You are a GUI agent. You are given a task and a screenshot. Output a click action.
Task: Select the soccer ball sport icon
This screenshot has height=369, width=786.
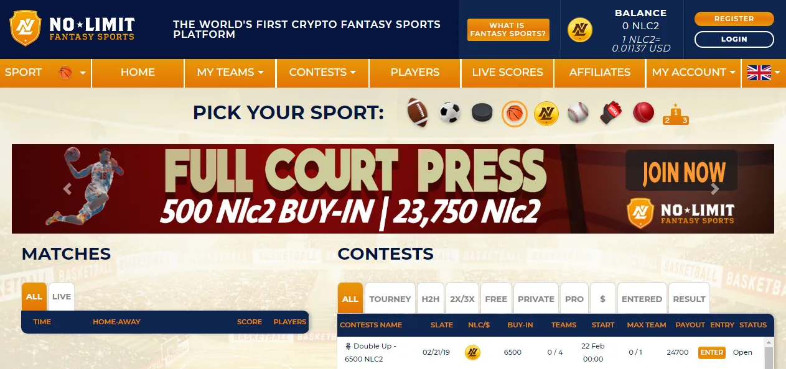point(450,113)
